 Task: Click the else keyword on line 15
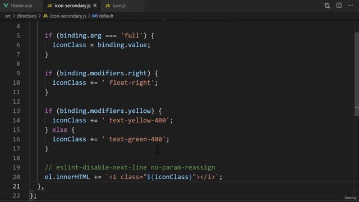[x=60, y=130]
